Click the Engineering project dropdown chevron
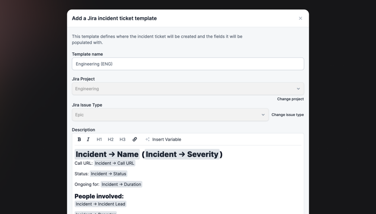376x214 pixels. pos(298,89)
